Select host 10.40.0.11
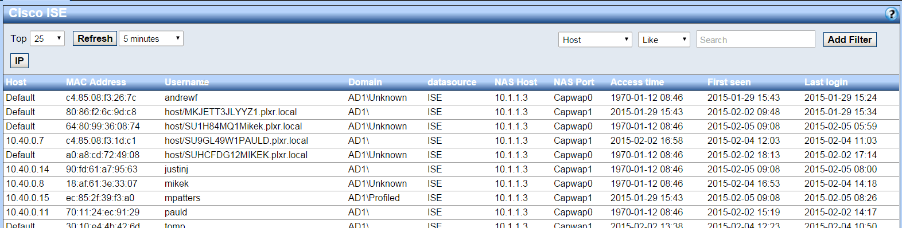Screen dimensions: 902x228 (28, 212)
